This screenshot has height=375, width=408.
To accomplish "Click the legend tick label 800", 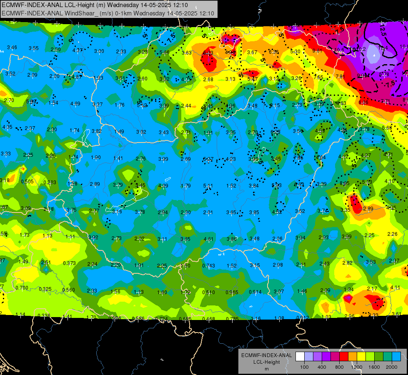I will 339,367.
